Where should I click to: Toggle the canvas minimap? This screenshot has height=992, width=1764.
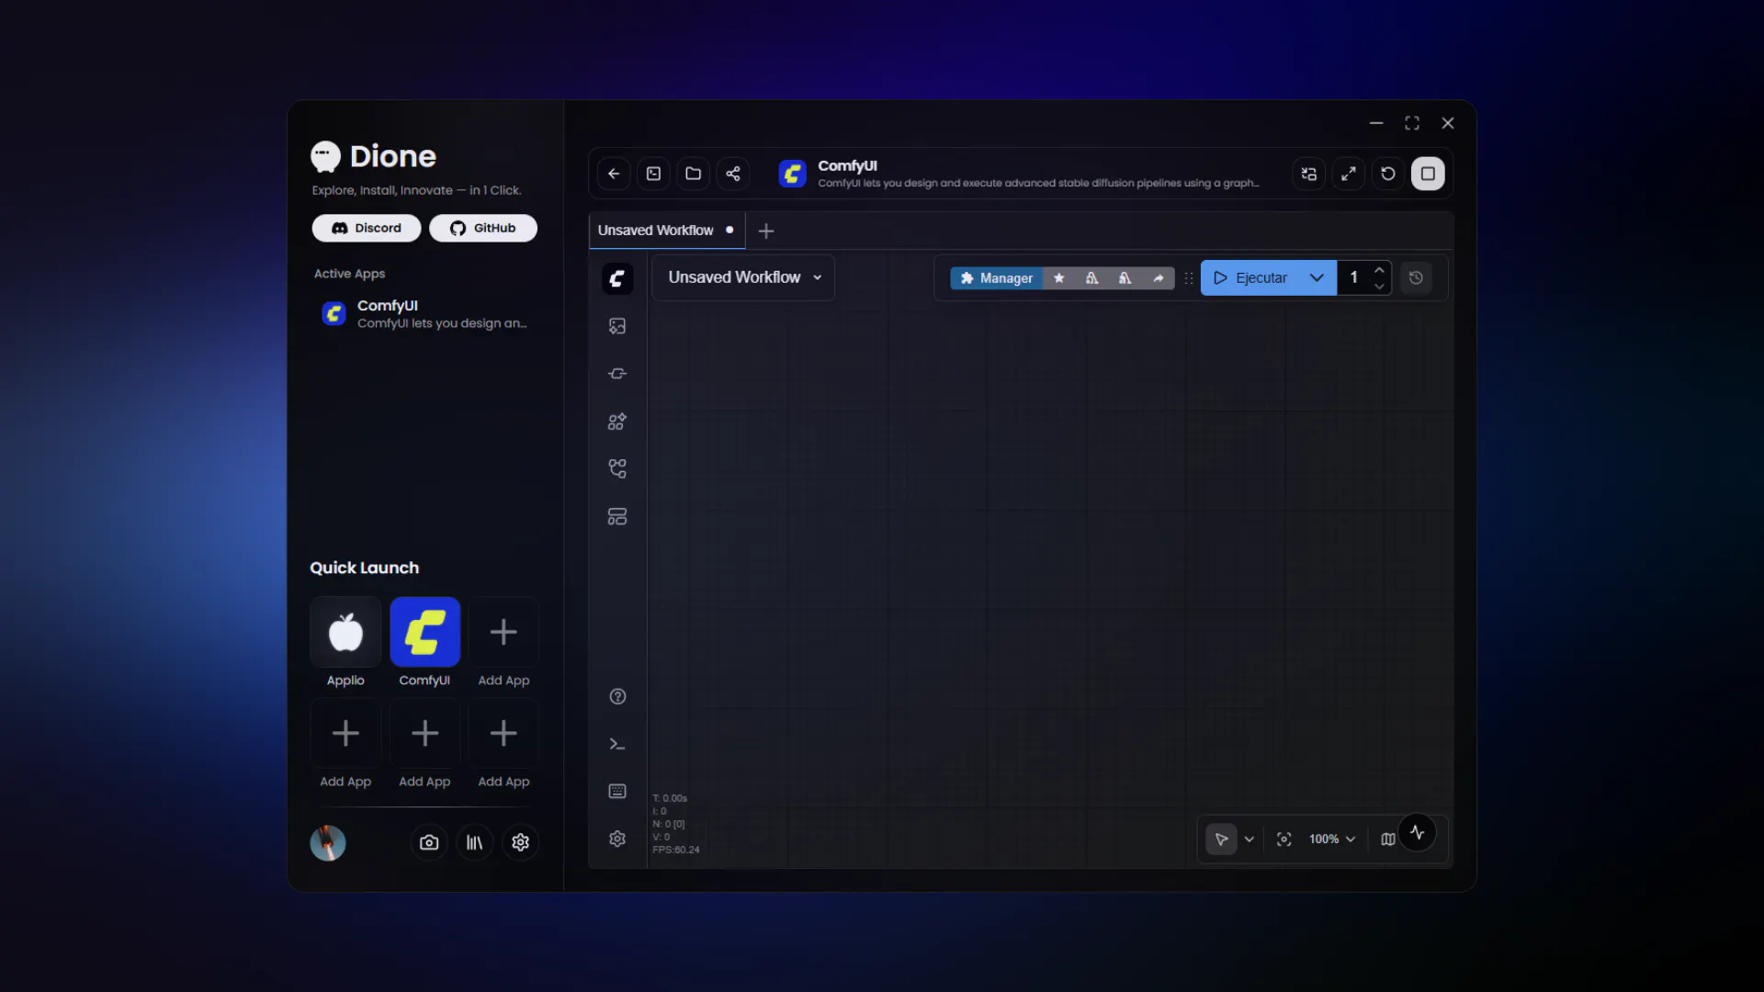click(x=1388, y=840)
